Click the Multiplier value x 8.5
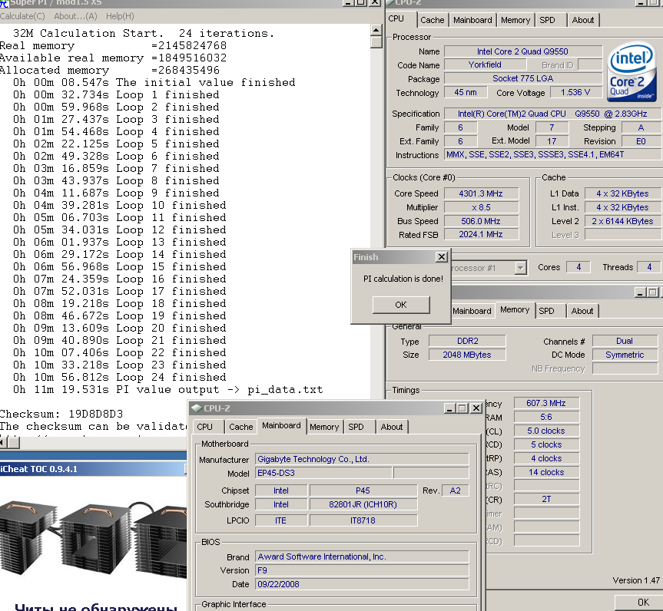663x611 pixels. point(481,207)
